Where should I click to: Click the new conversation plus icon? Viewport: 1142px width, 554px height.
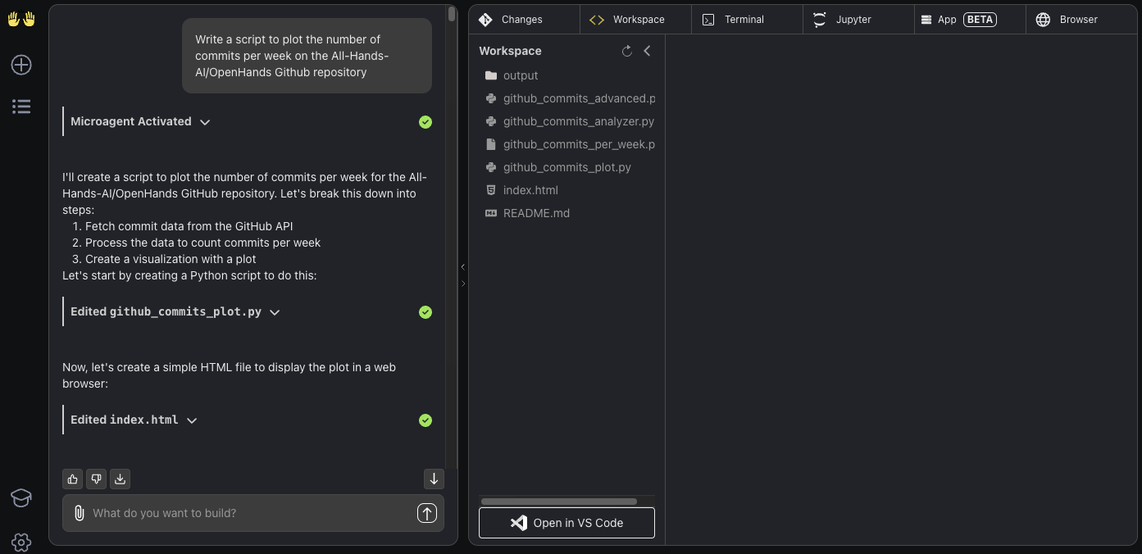point(21,65)
